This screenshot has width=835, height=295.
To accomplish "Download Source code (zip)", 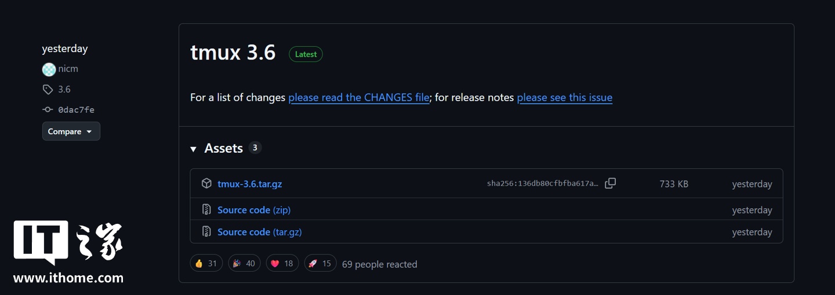I will 254,210.
